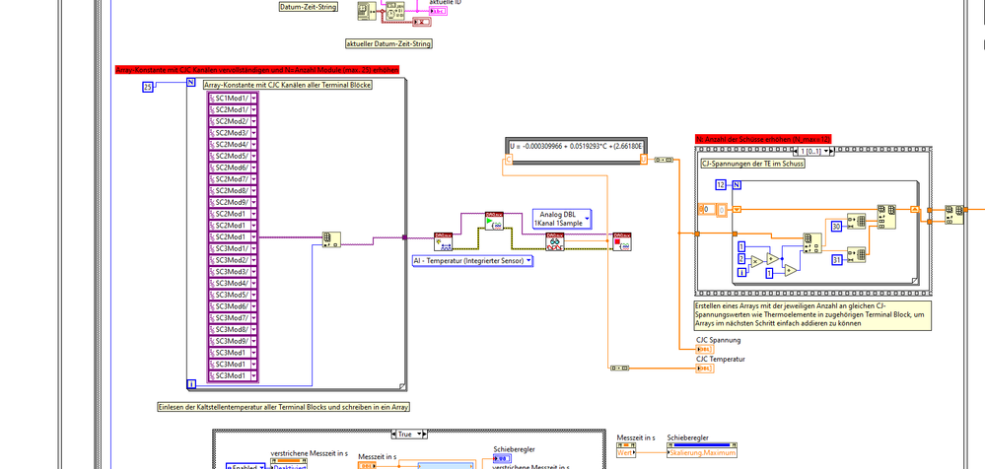Click numeric constant 12
985x469 pixels.
(x=721, y=184)
